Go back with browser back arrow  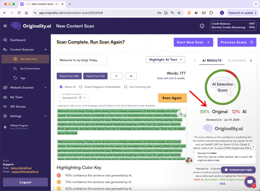4,13
